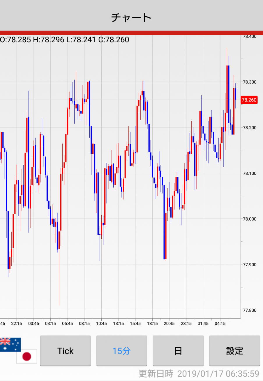Viewport: 263px width, 381px height.
Task: Select the 10:45 time axis marker
Action: tap(101, 324)
